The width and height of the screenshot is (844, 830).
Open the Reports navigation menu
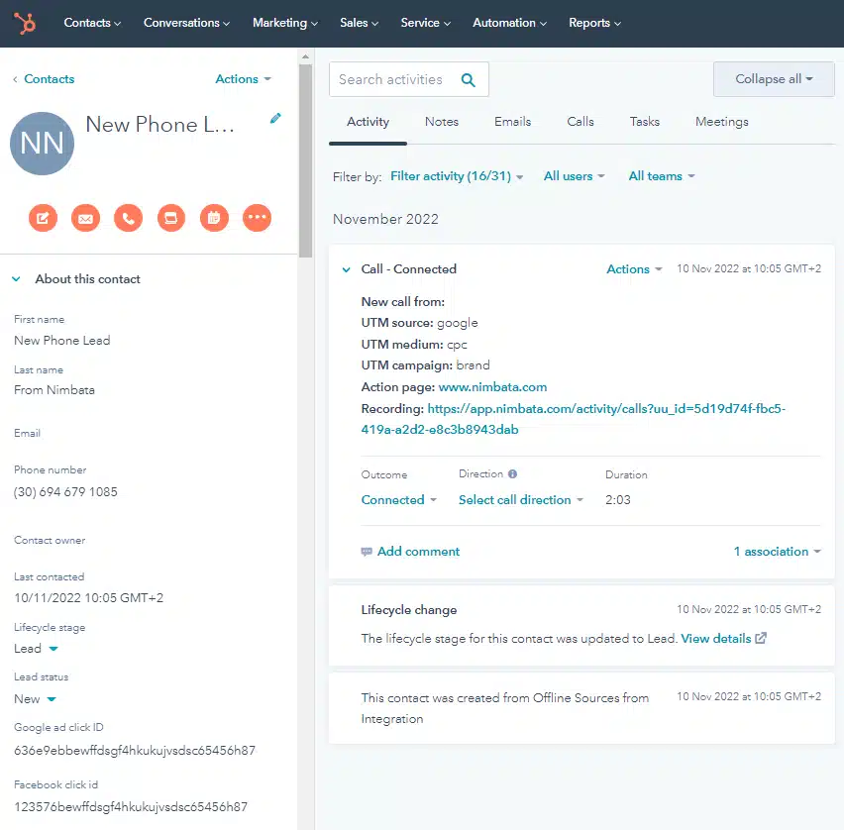594,23
